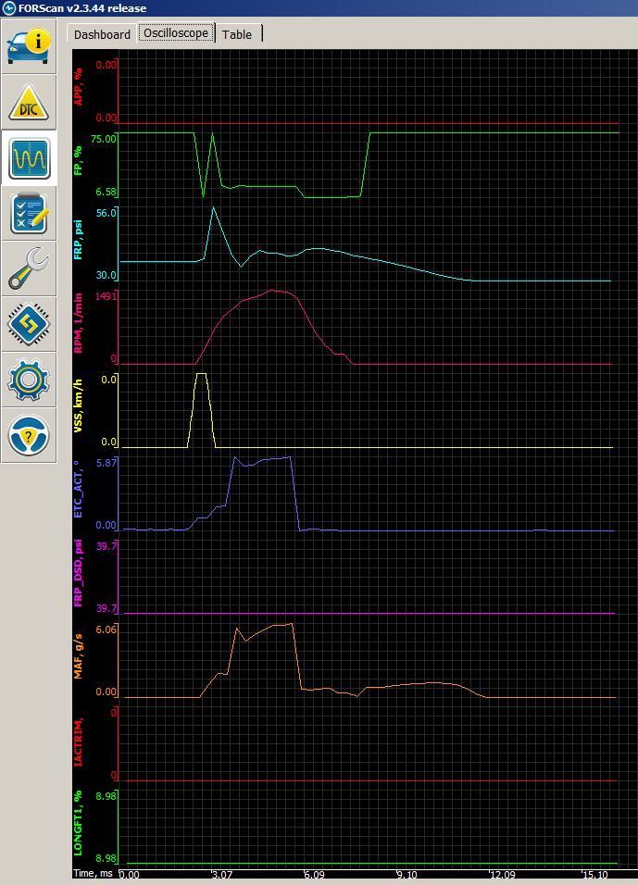Viewport: 638px width, 885px height.
Task: Click the ETC_ACT channel label
Action: point(78,491)
